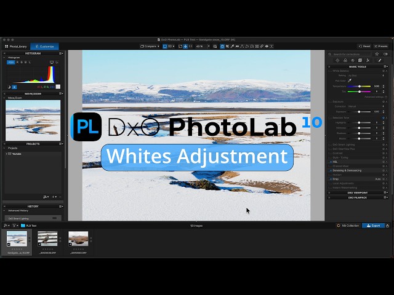The width and height of the screenshot is (394, 295).
Task: Open the Projects panel menu
Action: (61, 144)
